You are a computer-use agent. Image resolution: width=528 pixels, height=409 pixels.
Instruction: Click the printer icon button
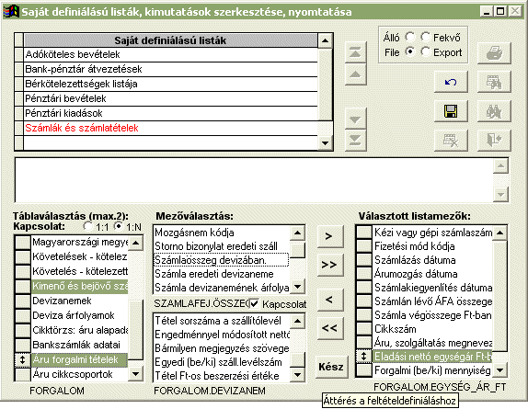tap(494, 52)
